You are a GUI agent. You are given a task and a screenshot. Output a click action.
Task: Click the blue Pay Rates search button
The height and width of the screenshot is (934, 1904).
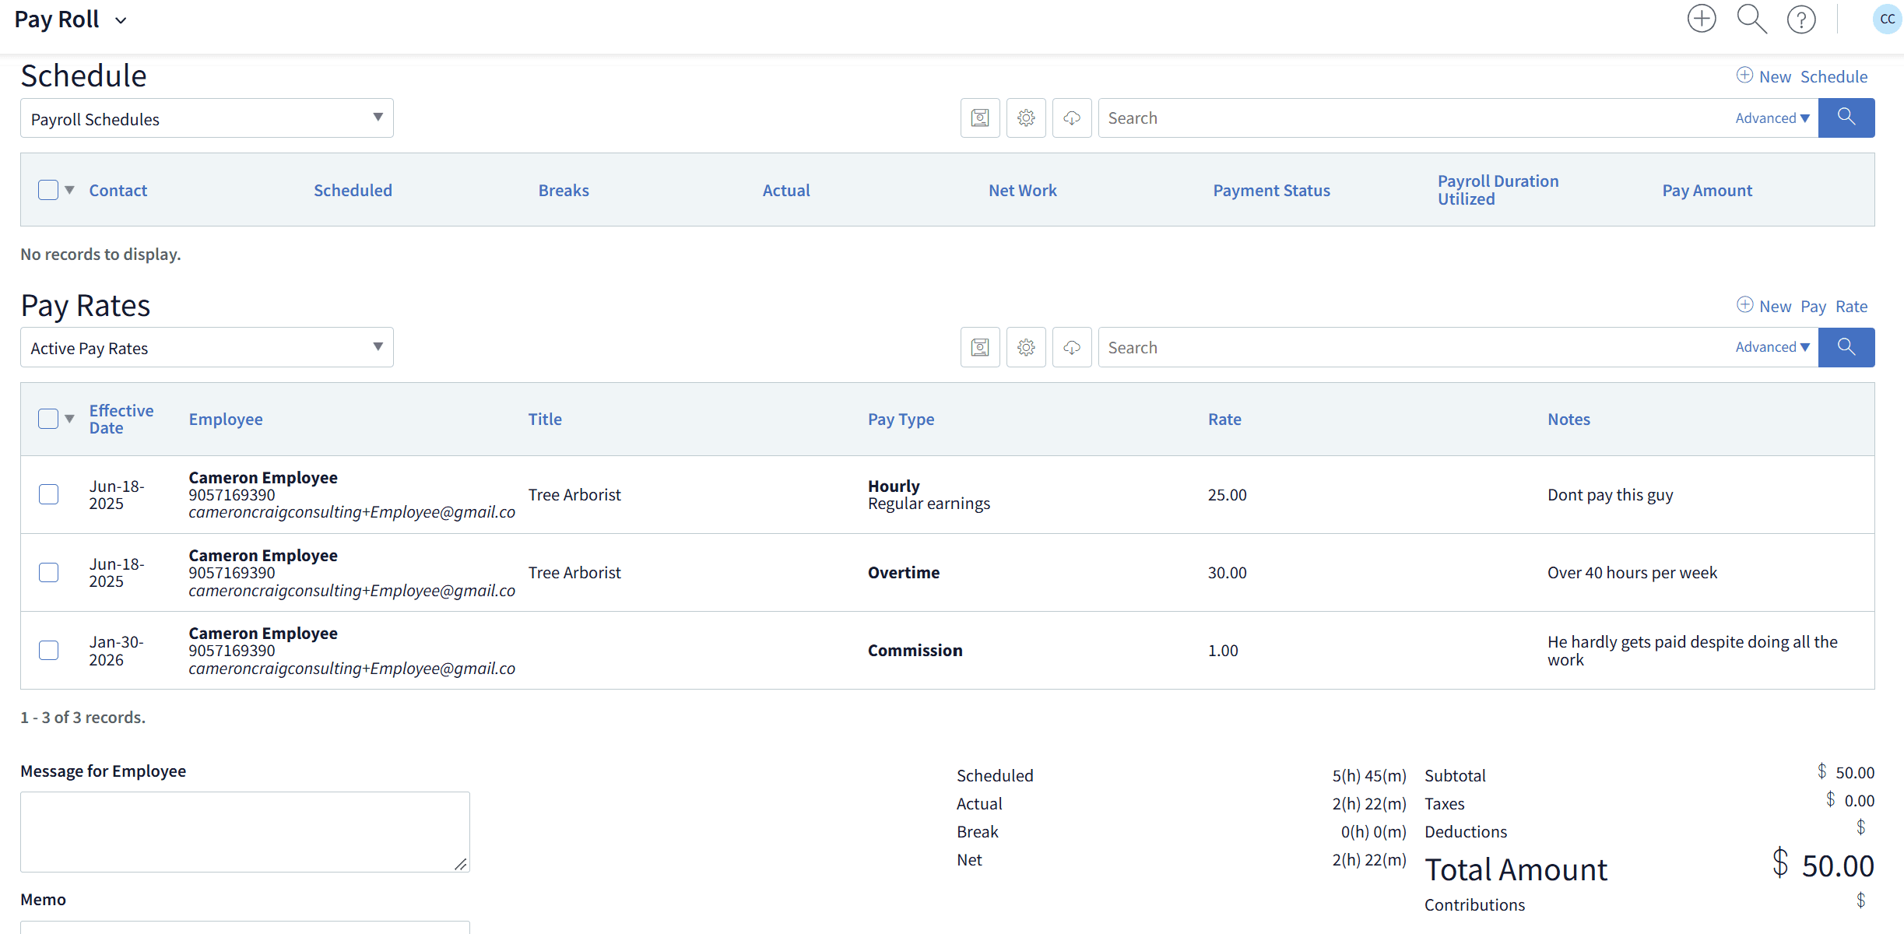coord(1846,347)
